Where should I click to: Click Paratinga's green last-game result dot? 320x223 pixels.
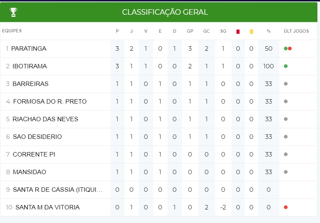pyautogui.click(x=286, y=48)
